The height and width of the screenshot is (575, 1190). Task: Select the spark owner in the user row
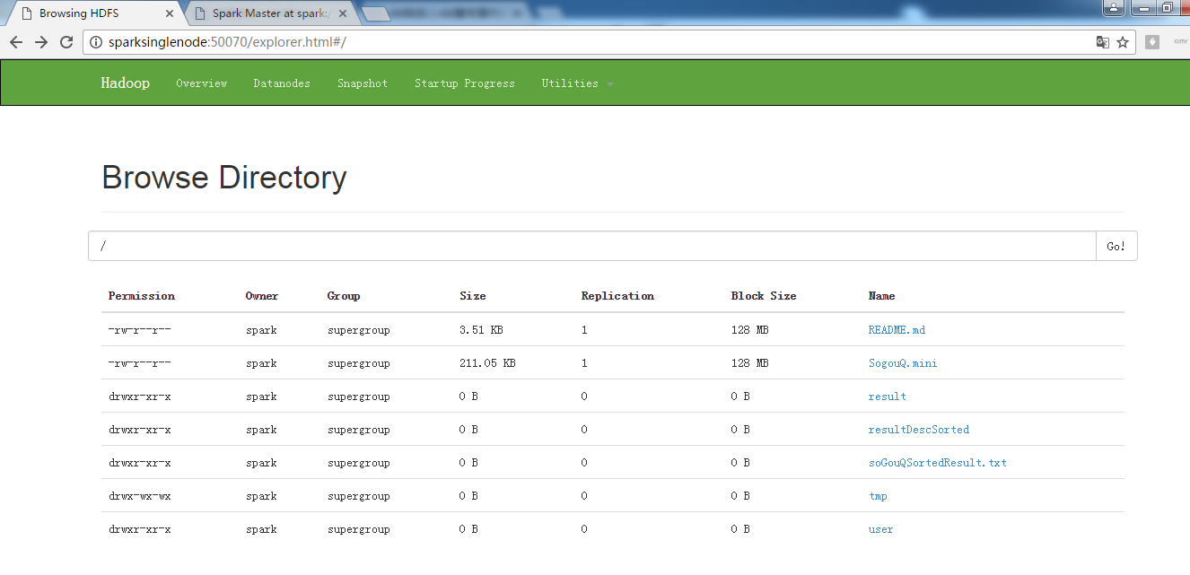261,529
